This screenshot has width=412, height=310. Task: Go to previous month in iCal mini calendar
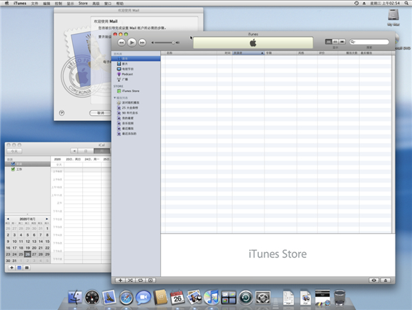click(8, 219)
